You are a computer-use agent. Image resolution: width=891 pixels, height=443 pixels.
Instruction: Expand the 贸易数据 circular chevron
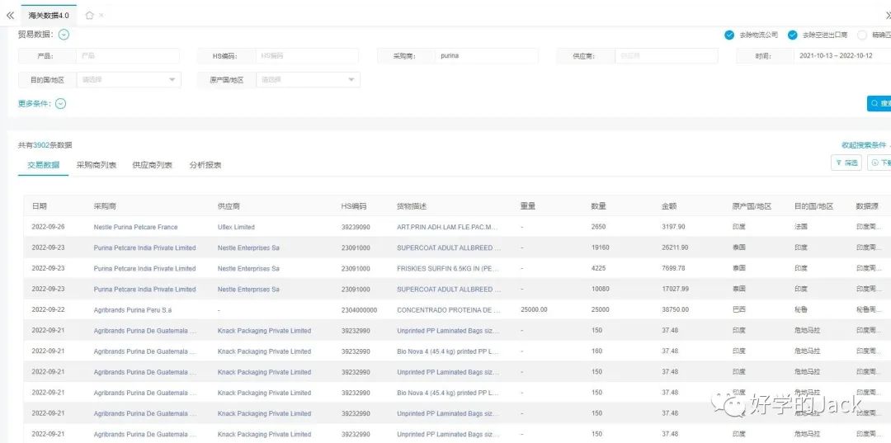point(64,35)
